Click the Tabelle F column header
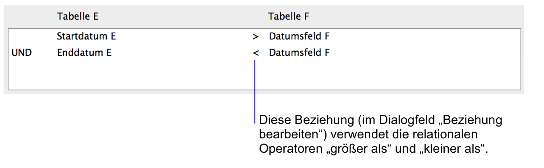This screenshot has width=544, height=168. 289,17
